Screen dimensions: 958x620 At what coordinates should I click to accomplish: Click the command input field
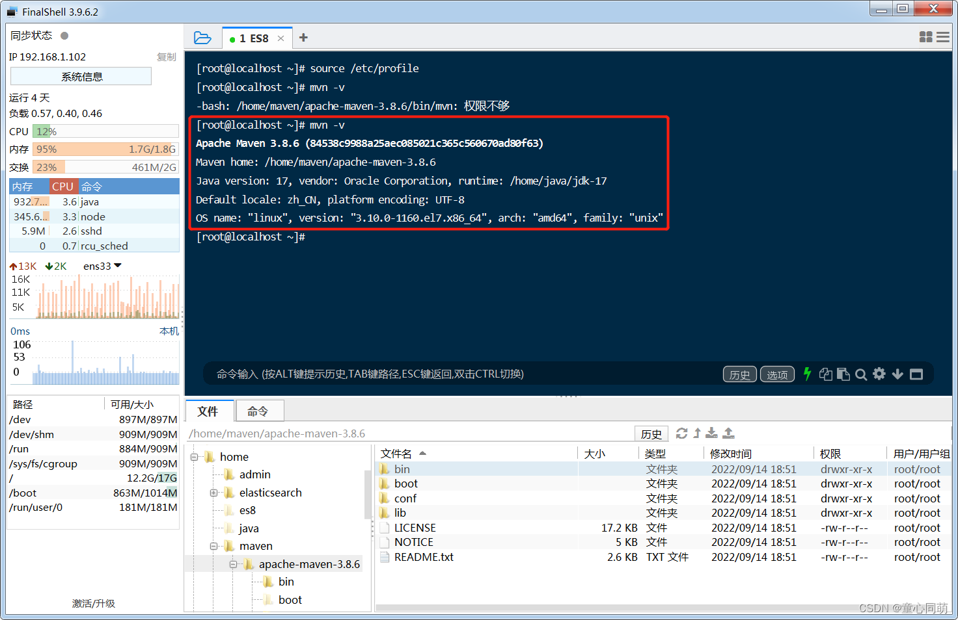(462, 374)
